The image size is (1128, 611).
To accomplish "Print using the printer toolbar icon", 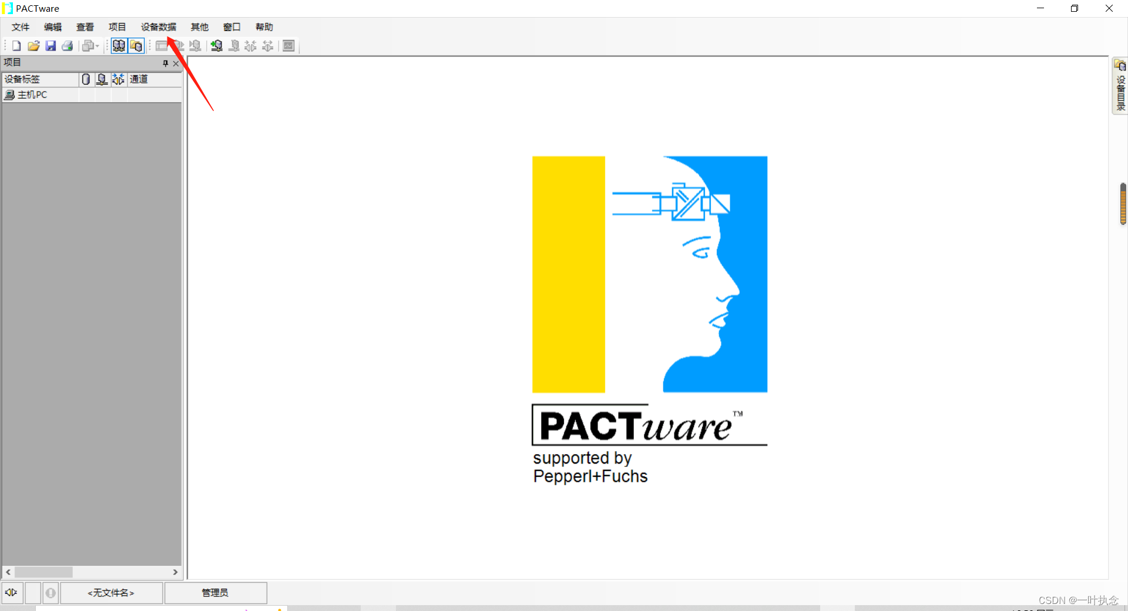I will coord(68,46).
